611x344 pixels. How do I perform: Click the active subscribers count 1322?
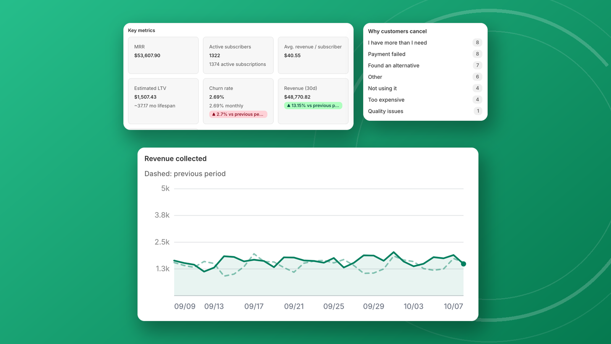(215, 55)
